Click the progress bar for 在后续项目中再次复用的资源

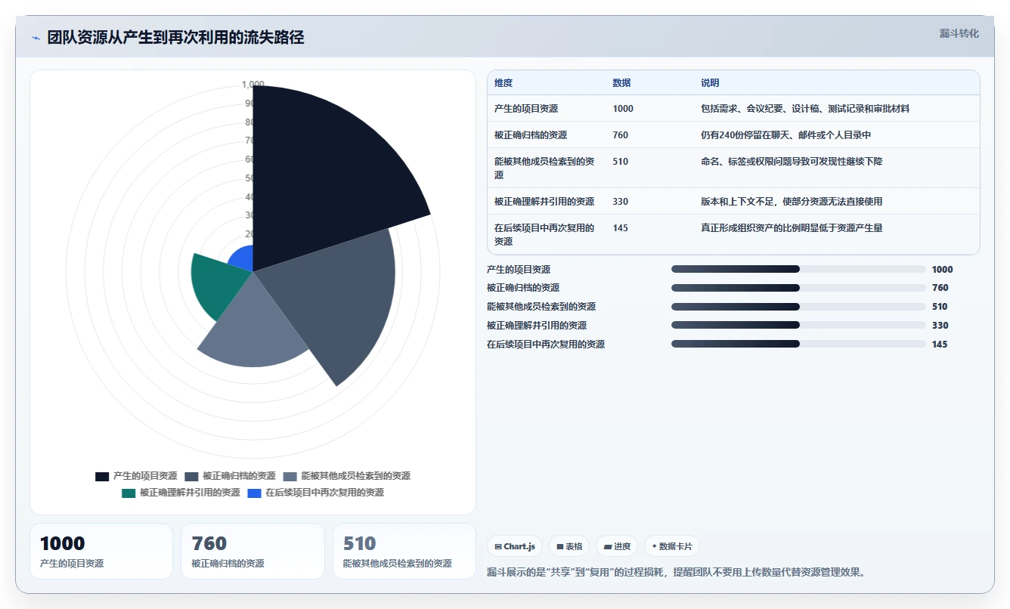(x=798, y=345)
